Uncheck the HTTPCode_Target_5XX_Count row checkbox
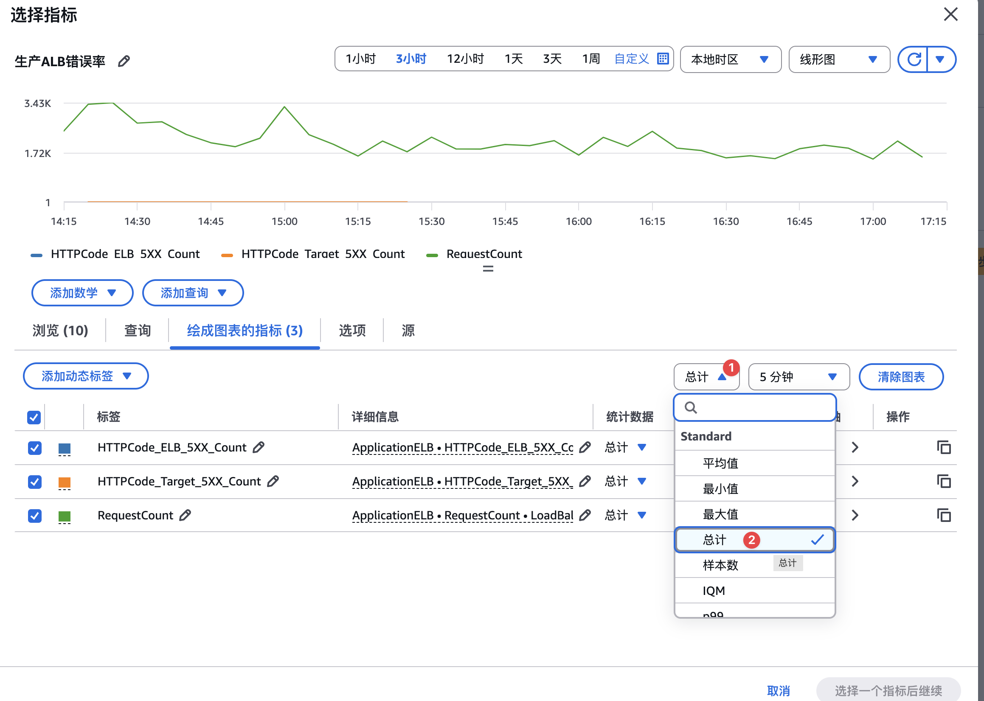 pyautogui.click(x=35, y=481)
